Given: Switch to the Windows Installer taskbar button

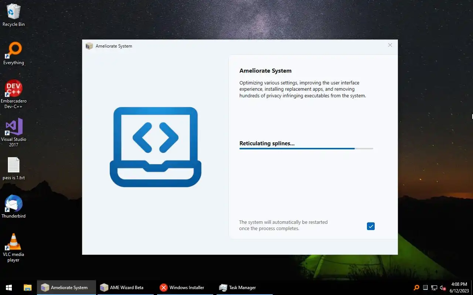Looking at the screenshot, I should pyautogui.click(x=186, y=288).
